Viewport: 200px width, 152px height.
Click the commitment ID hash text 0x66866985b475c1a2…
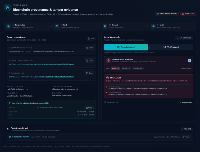pyautogui.click(x=41, y=51)
